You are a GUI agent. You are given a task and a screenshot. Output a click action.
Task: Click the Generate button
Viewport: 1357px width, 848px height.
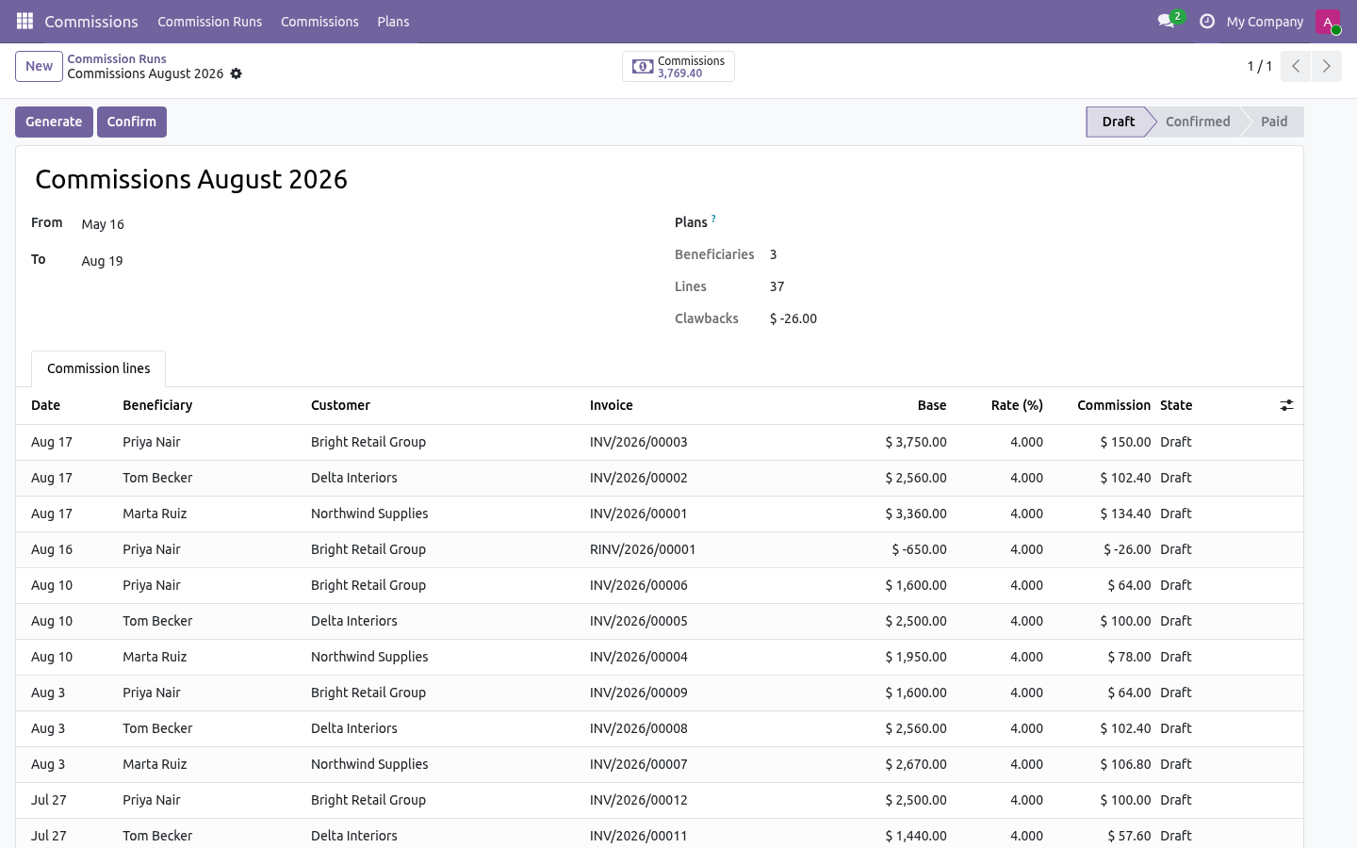[54, 122]
